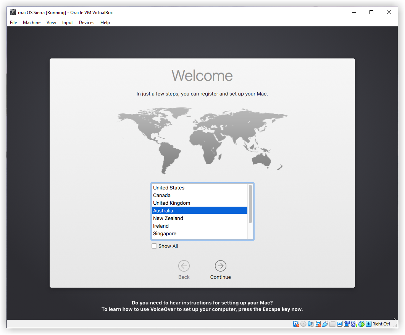Click the keyboard capture arrow icon
The height and width of the screenshot is (335, 405).
[369, 324]
